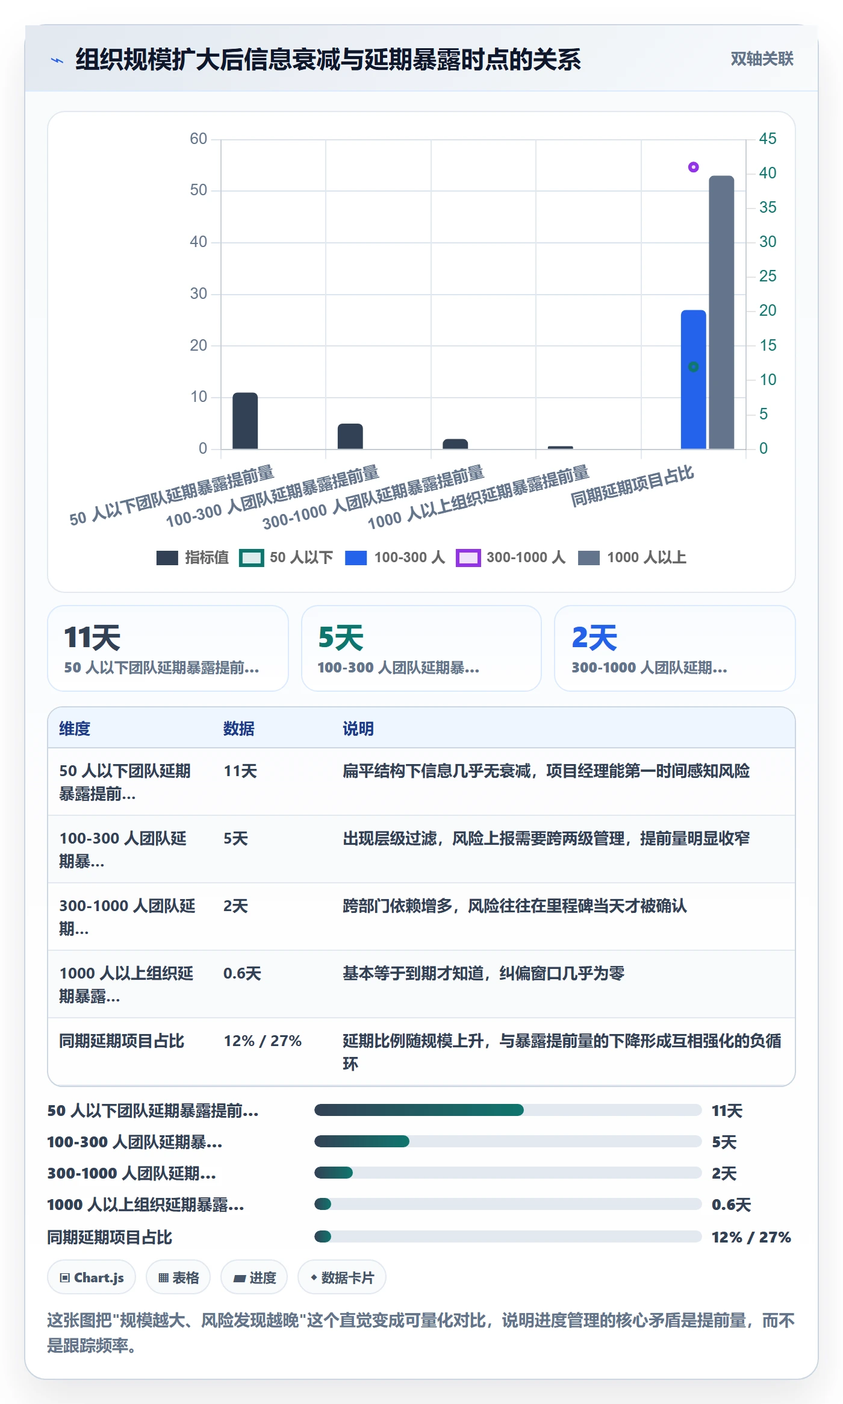
Task: Toggle the 1000 人以上 legend entry
Action: coord(632,557)
